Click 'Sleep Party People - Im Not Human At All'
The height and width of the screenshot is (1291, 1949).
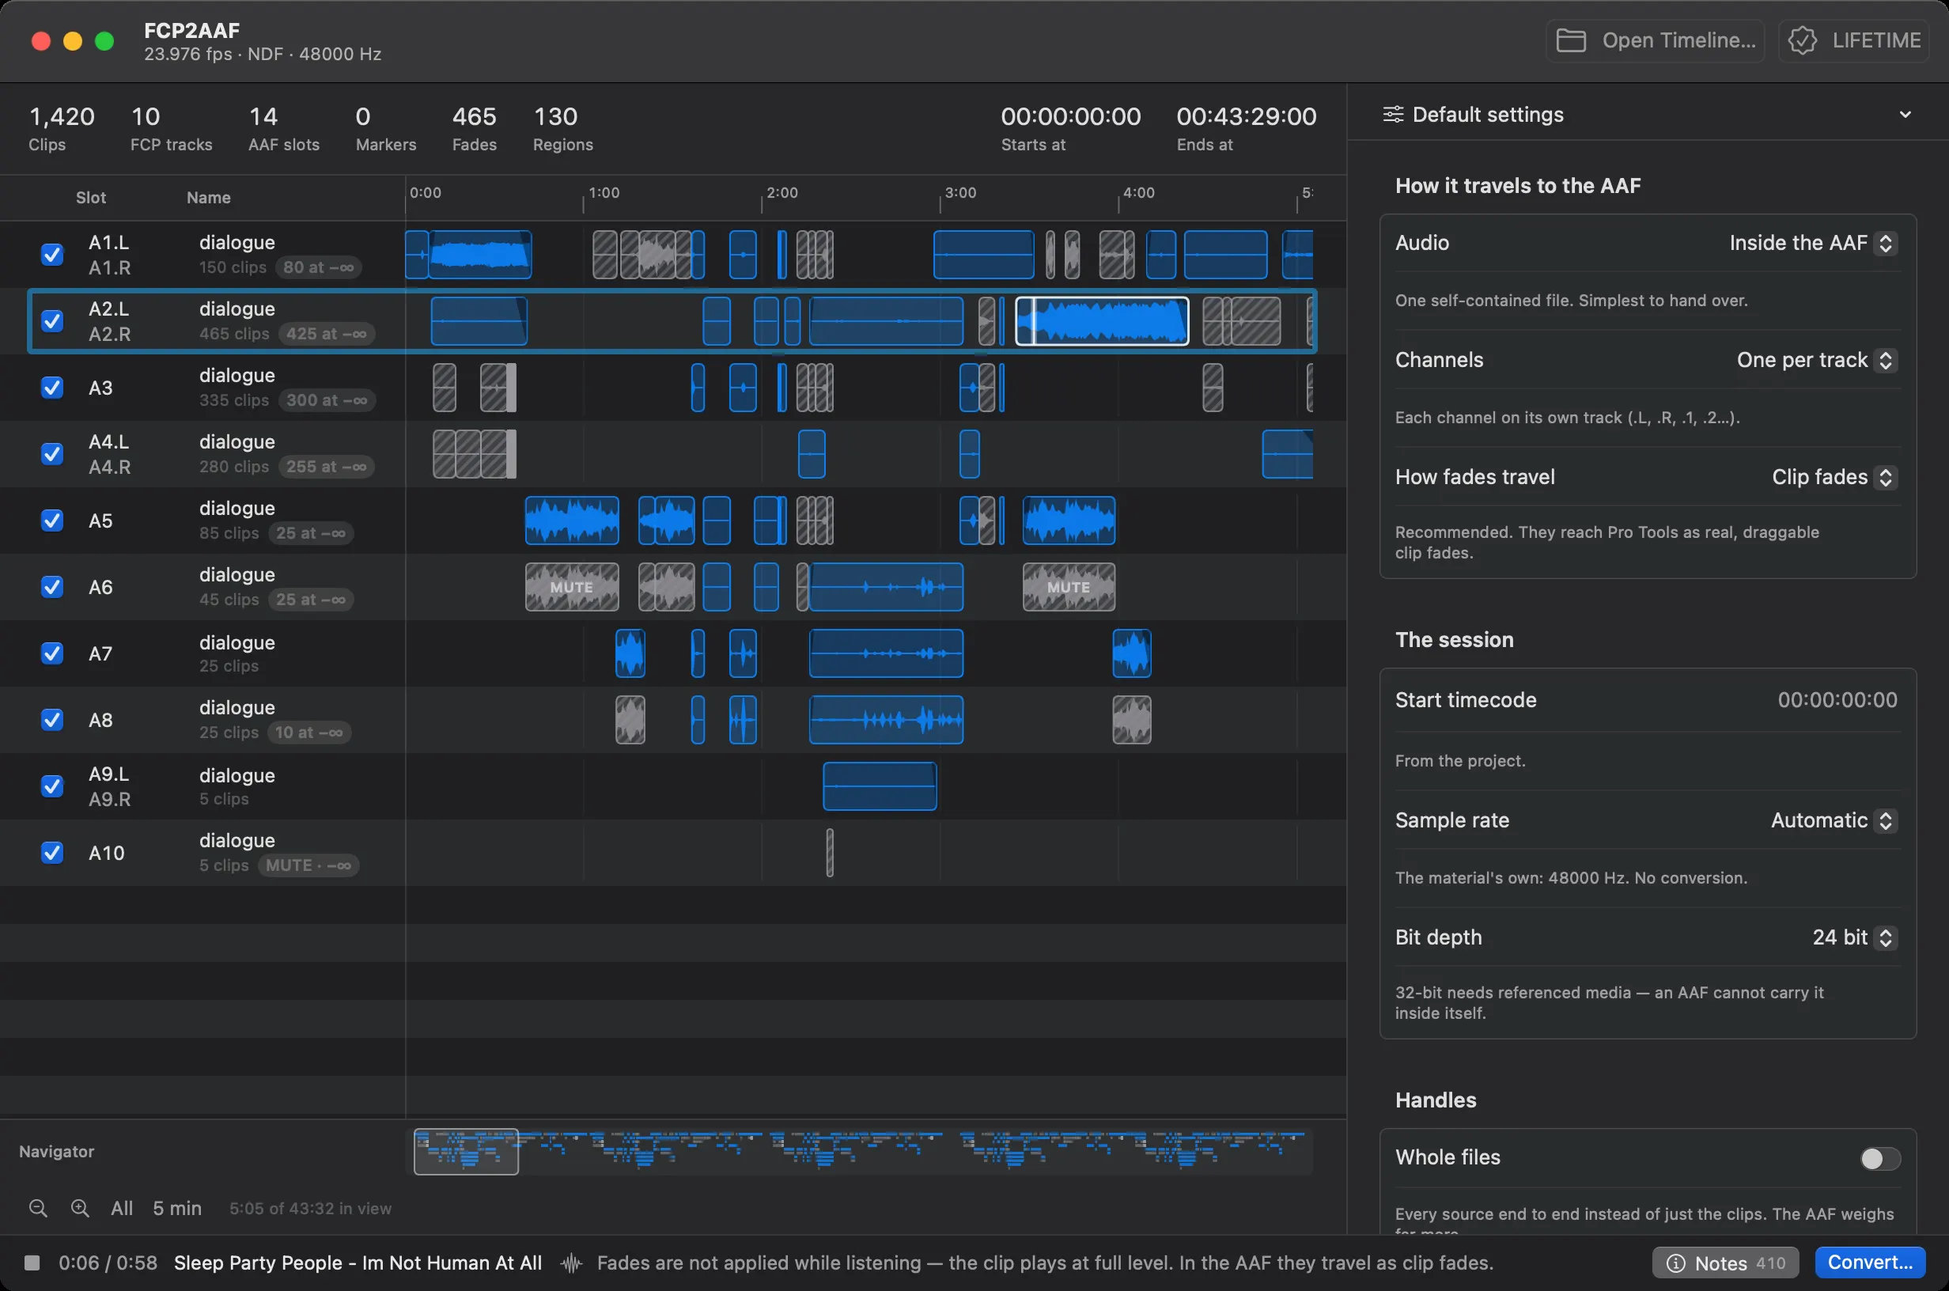pos(358,1263)
